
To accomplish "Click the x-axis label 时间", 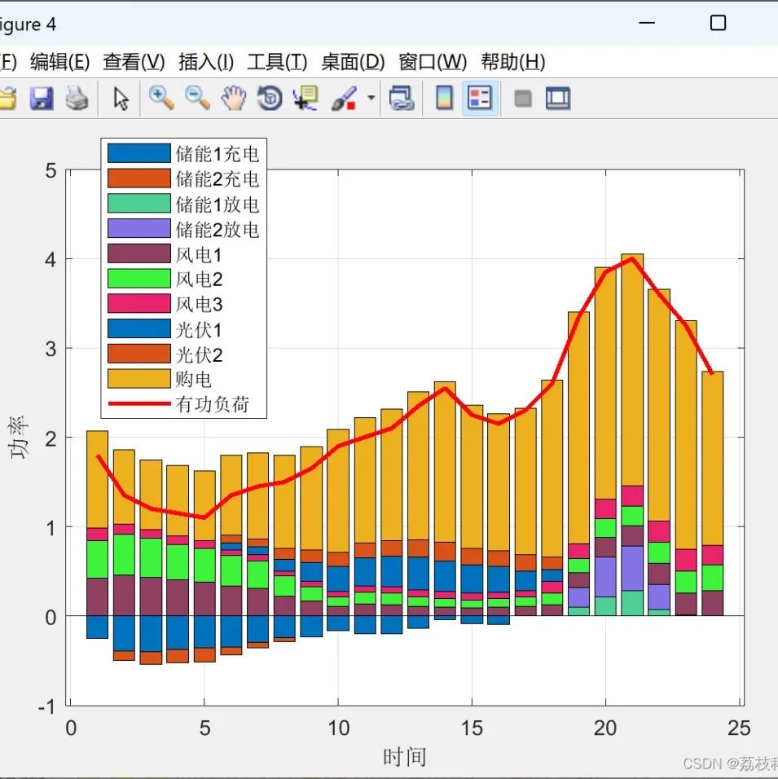I will pos(404,758).
